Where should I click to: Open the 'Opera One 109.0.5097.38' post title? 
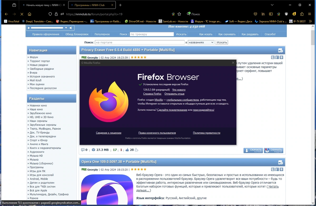coord(119,162)
